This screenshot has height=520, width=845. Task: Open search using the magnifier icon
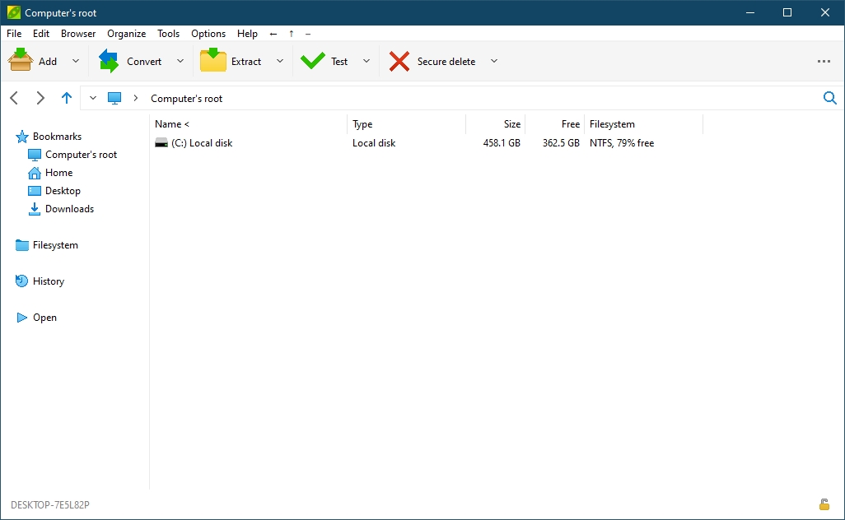[x=830, y=98]
